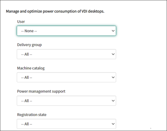Click the "User" field label
The image size is (167, 131).
click(21, 21)
